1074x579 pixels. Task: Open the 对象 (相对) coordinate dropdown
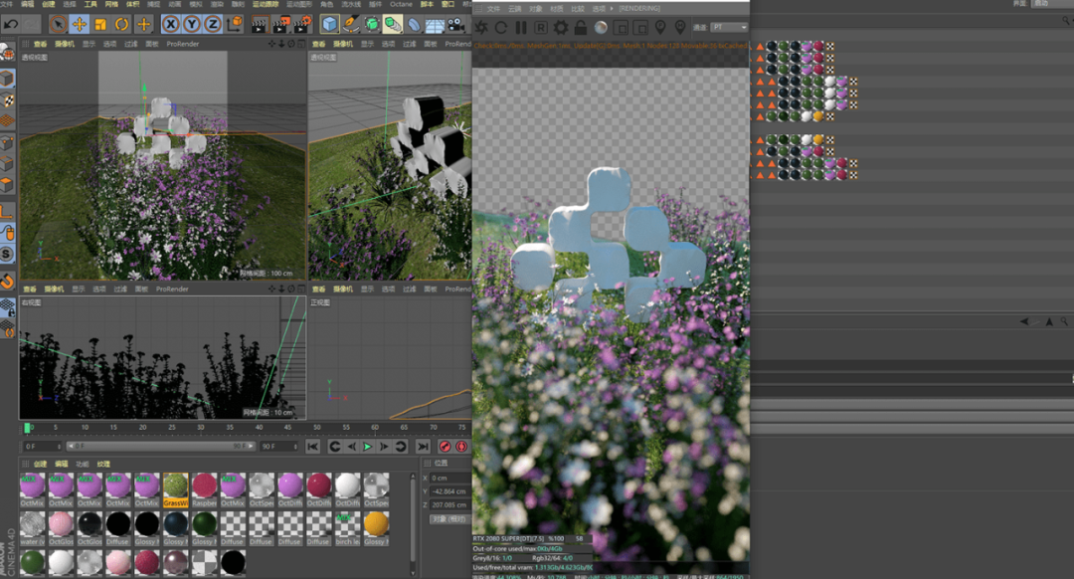pos(449,518)
